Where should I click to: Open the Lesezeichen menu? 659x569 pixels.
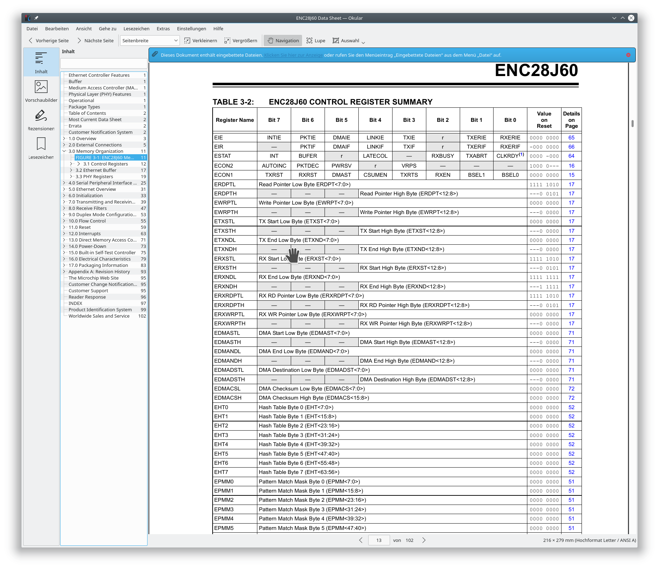click(136, 29)
